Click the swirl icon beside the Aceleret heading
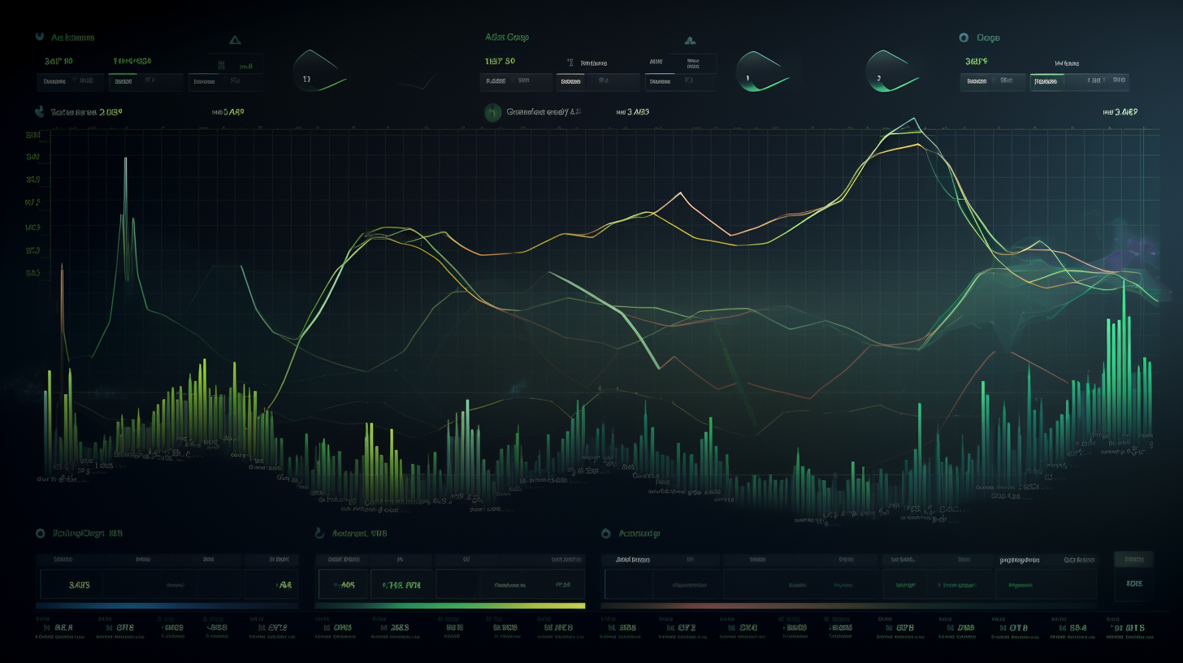The width and height of the screenshot is (1183, 663). [x=319, y=534]
